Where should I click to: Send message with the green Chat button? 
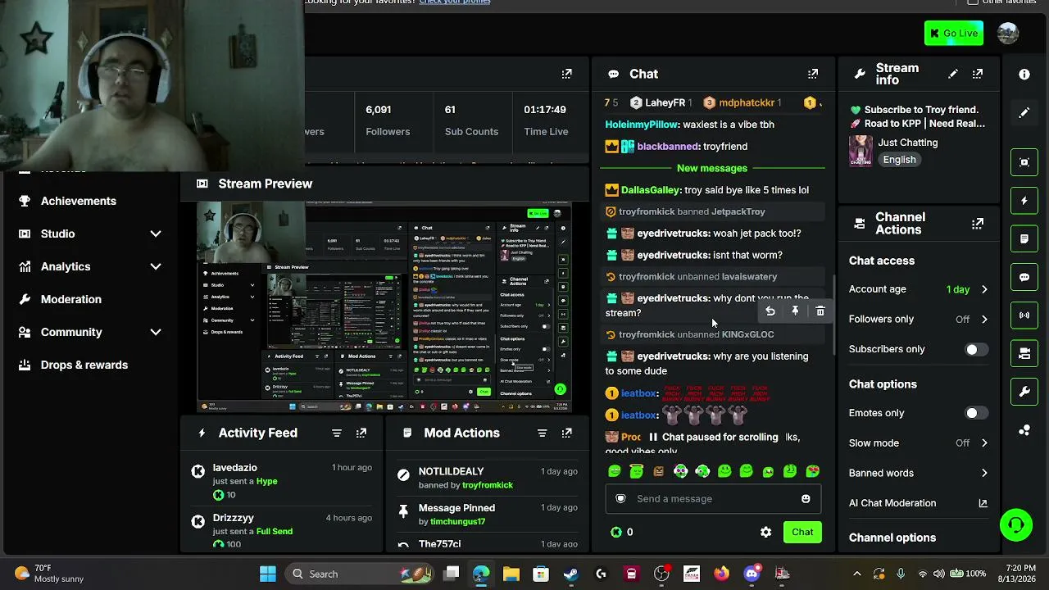(802, 532)
